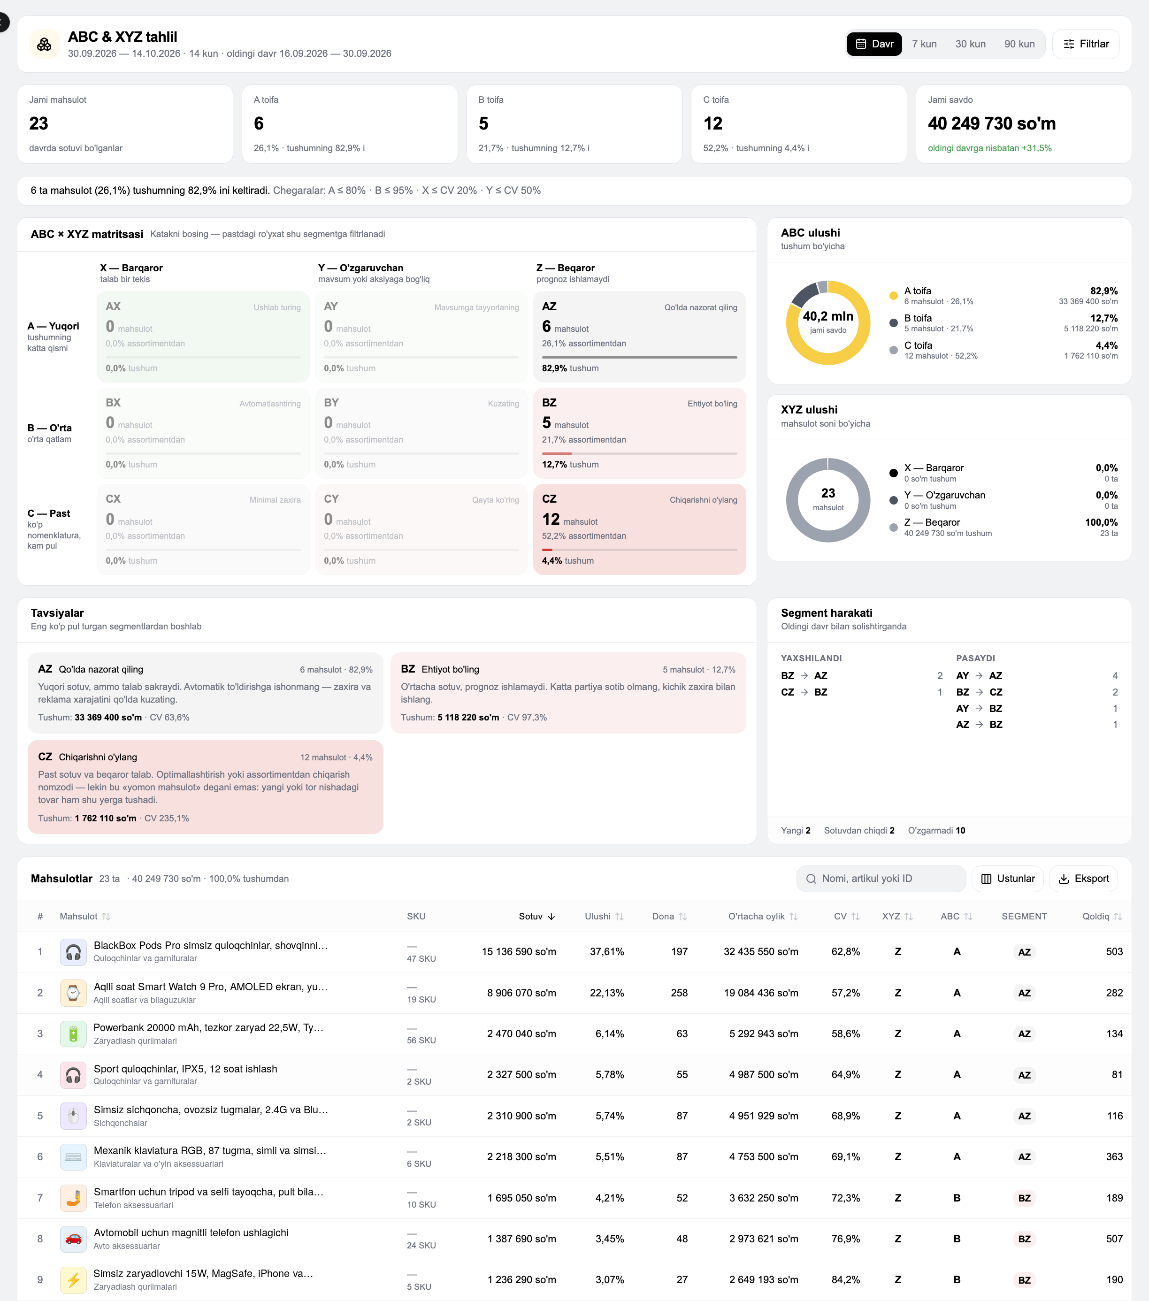The image size is (1149, 1301).
Task: Sort by O'rtacha oylik column
Action: [763, 916]
